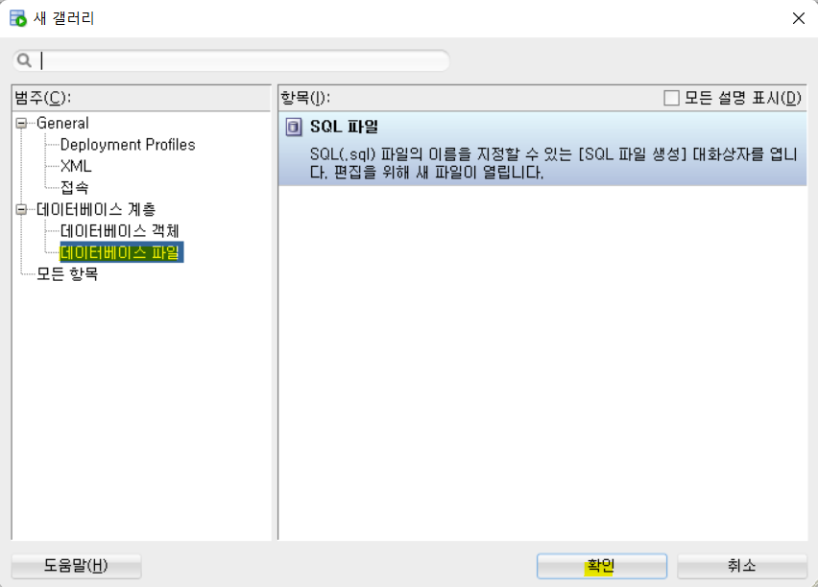Viewport: 818px width, 587px height.
Task: Confirm with the 확인 button
Action: pos(602,566)
